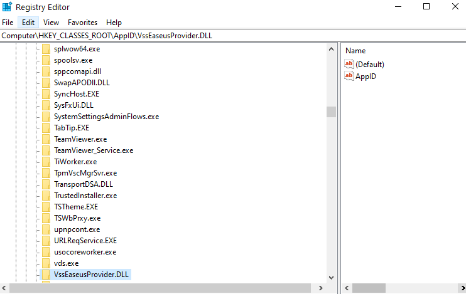Open the Edit menu
Image resolution: width=466 pixels, height=294 pixels.
[x=28, y=22]
